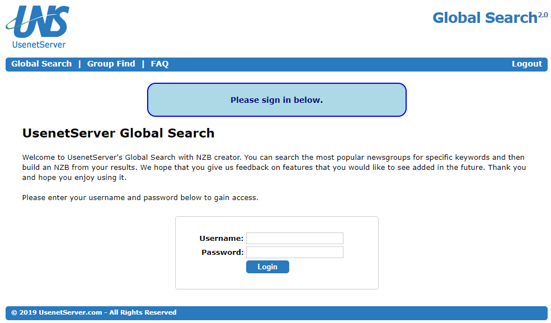This screenshot has width=551, height=323.
Task: Click the UsenetServer wordmark beneath the logo
Action: pos(39,45)
